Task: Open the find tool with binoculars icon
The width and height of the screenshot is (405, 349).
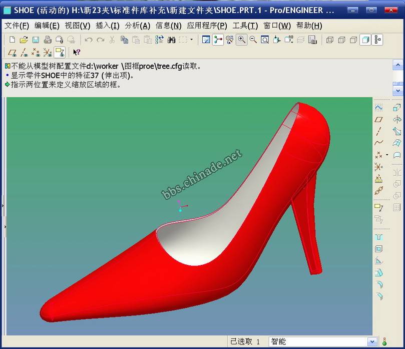Action: coord(171,40)
